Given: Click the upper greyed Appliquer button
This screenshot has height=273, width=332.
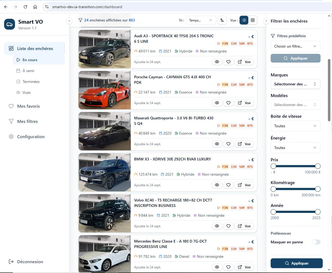Looking at the screenshot, I should pos(295,58).
